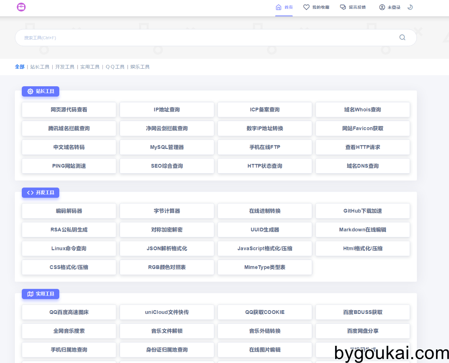Viewport: 449px width, 363px height.
Task: Open 网站Favicon获取 tool
Action: point(363,128)
